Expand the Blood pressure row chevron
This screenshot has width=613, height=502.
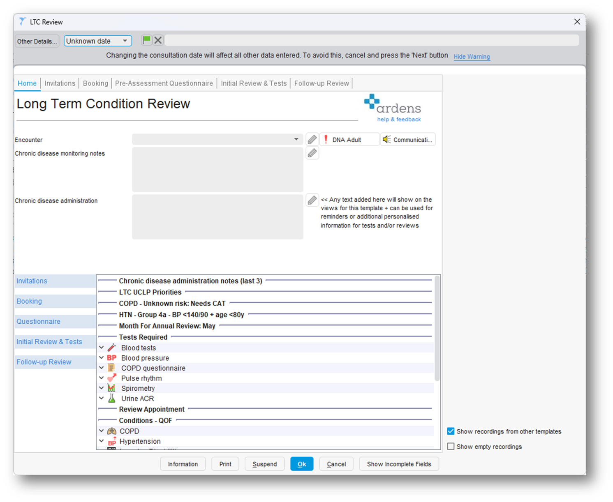pyautogui.click(x=102, y=358)
